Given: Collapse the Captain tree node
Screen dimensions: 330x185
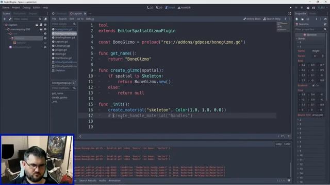Looking at the screenshot, I should [4, 25].
